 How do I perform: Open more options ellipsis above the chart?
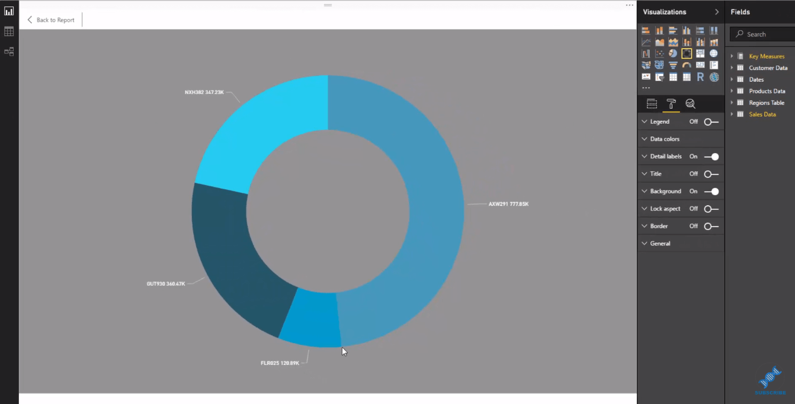point(629,5)
